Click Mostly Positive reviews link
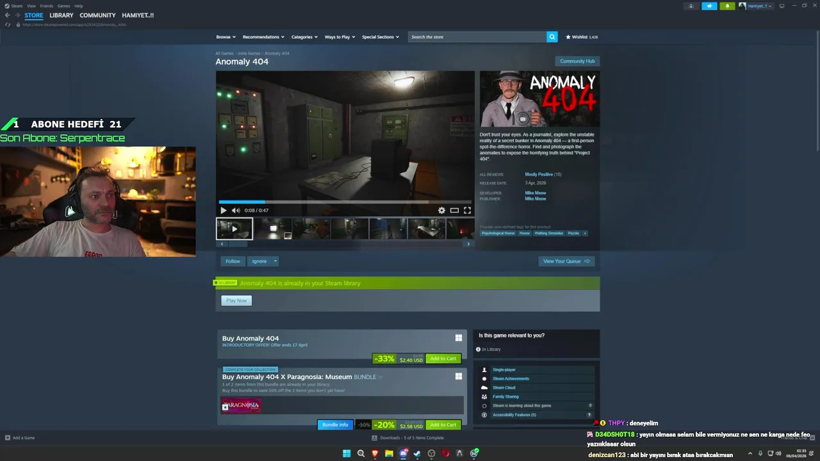This screenshot has height=461, width=820. click(539, 174)
